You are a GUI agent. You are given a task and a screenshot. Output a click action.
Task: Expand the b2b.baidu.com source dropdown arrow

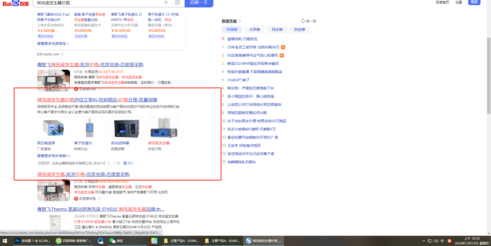pos(63,54)
